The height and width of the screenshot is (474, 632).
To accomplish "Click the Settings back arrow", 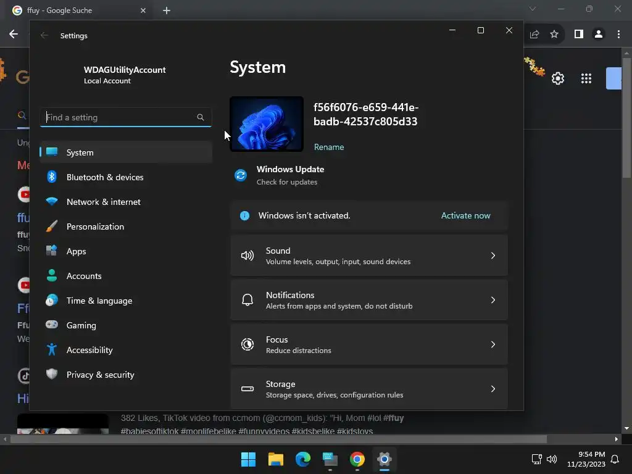I will coord(44,35).
